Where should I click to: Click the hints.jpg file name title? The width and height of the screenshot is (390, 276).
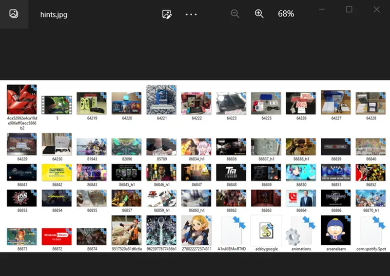[x=54, y=15]
